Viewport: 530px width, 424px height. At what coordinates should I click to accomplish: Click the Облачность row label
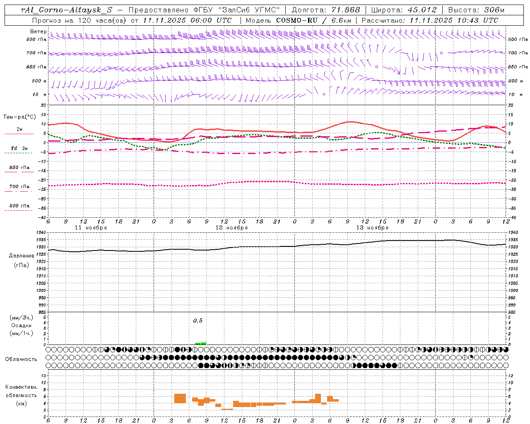coord(21,359)
